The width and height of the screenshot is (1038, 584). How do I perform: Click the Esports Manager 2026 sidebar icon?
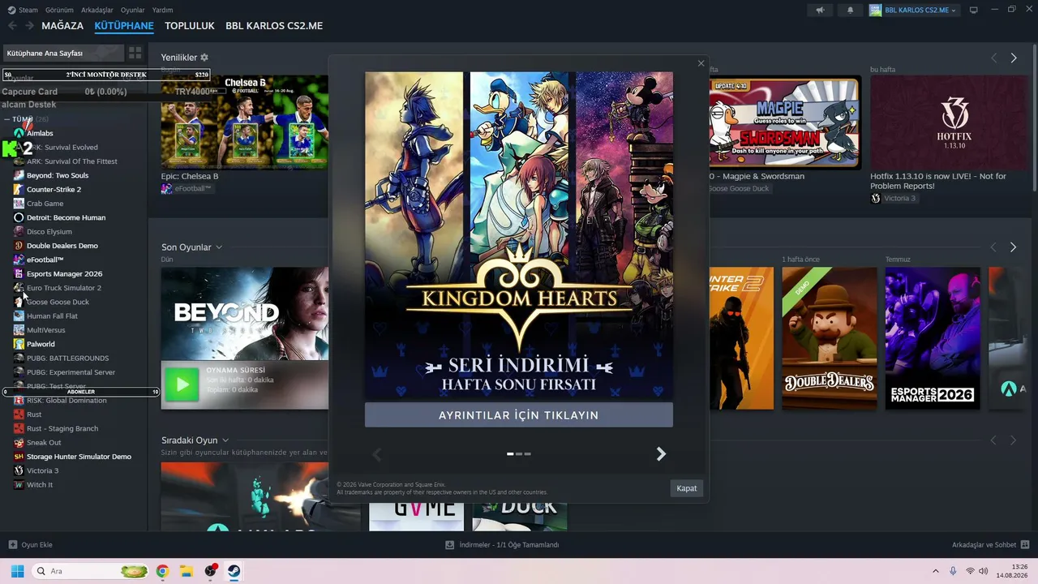point(19,273)
